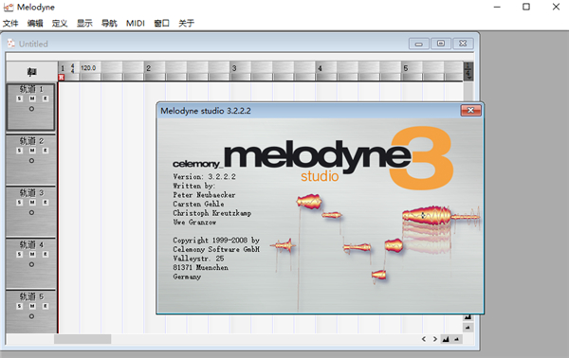Image resolution: width=569 pixels, height=358 pixels.
Task: Select the 轨道 4 track header
Action: tap(31, 262)
